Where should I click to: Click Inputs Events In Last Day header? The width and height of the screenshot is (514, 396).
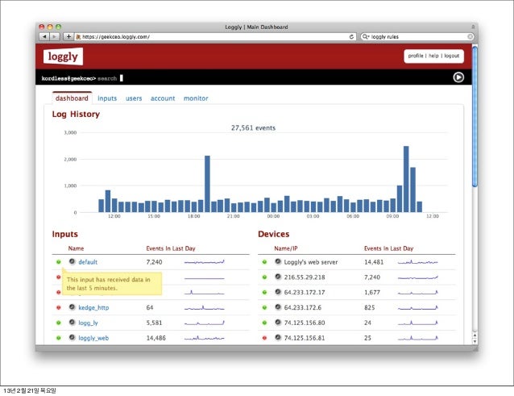[x=171, y=248]
